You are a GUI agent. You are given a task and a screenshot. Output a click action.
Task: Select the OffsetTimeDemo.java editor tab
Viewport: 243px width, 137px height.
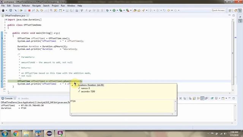click(x=15, y=16)
